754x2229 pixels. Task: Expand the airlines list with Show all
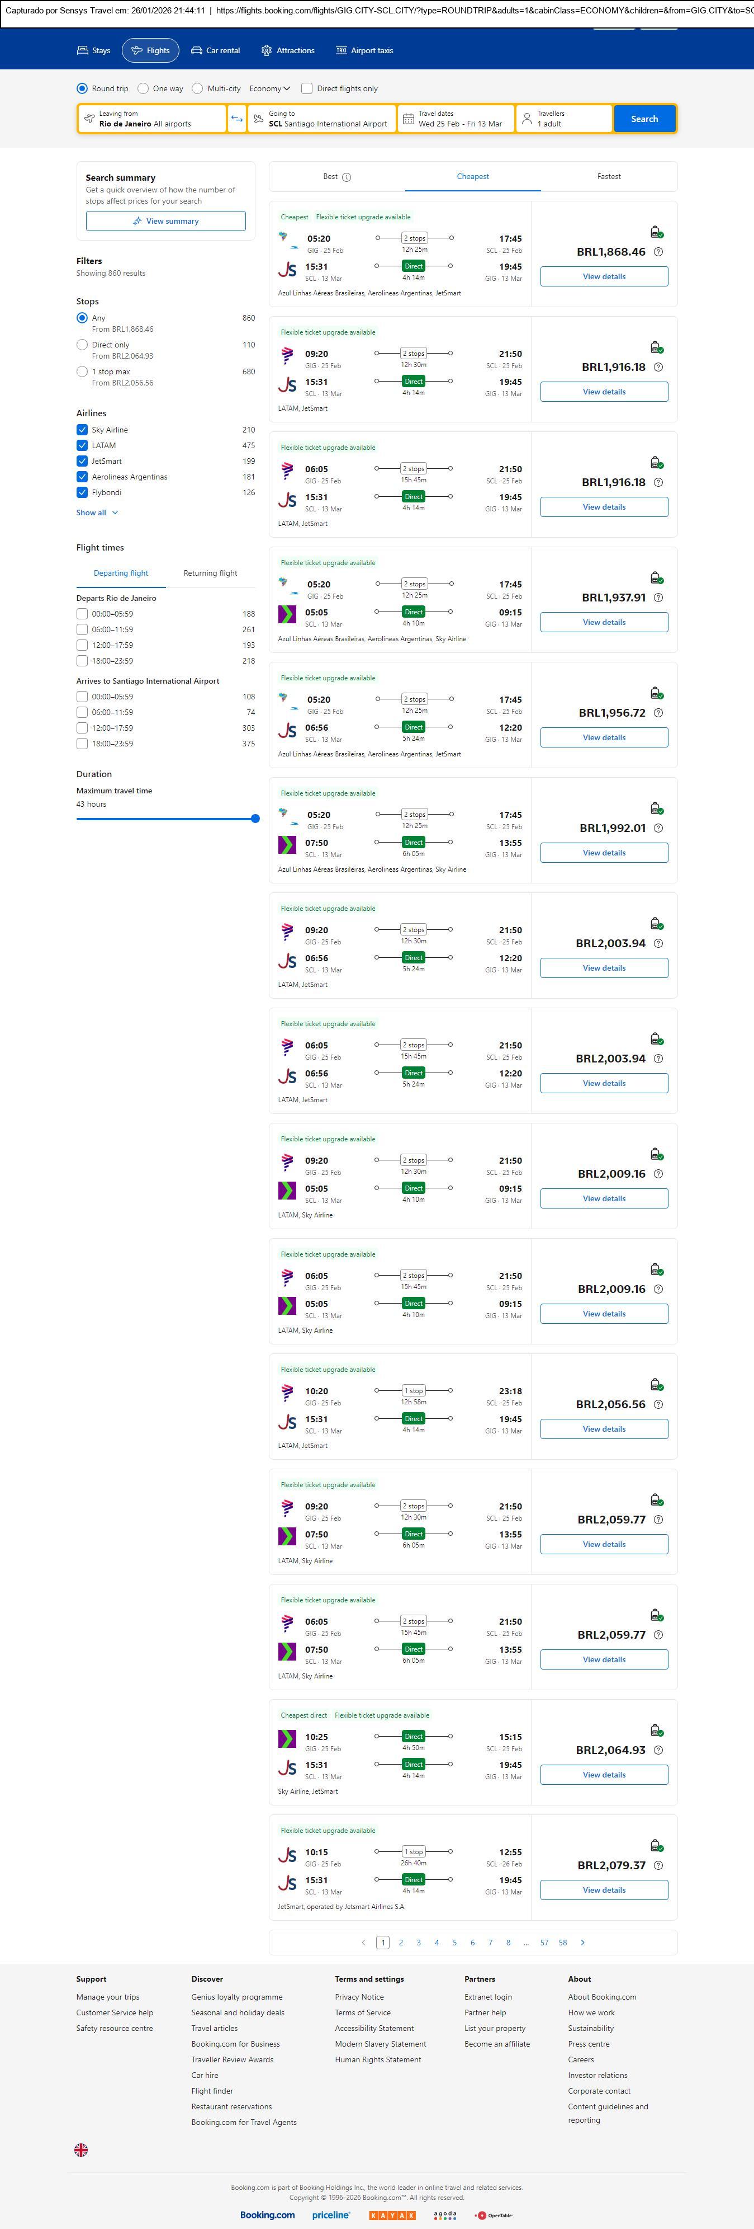pos(97,512)
